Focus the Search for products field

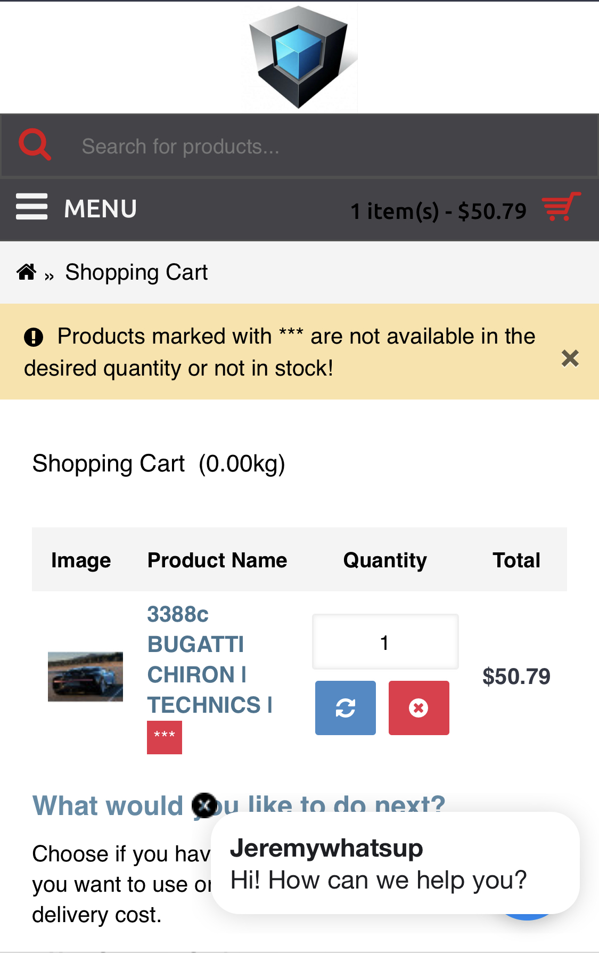[x=319, y=146]
